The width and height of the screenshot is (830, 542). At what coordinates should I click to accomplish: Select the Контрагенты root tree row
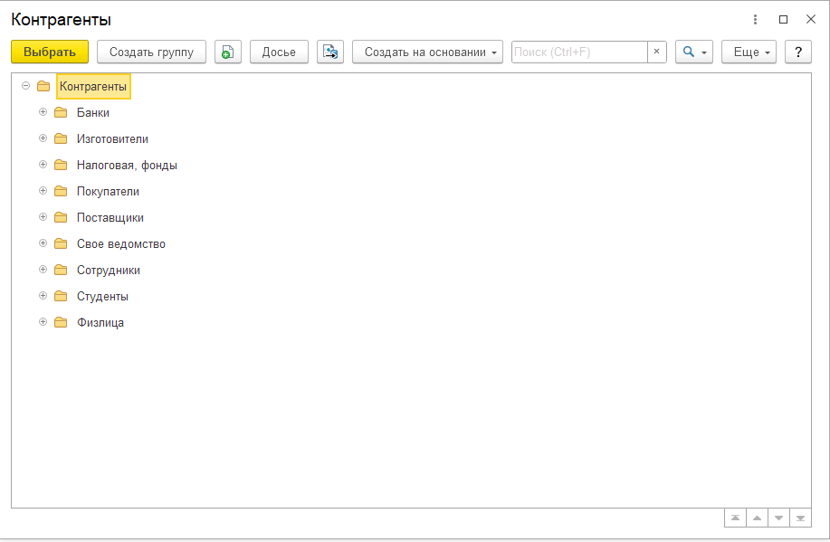(93, 86)
